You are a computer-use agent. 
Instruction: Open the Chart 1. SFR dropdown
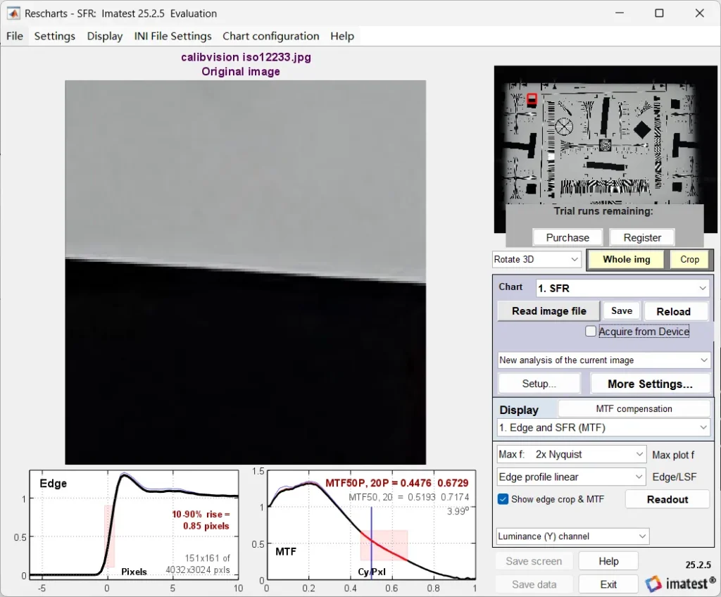coord(622,289)
